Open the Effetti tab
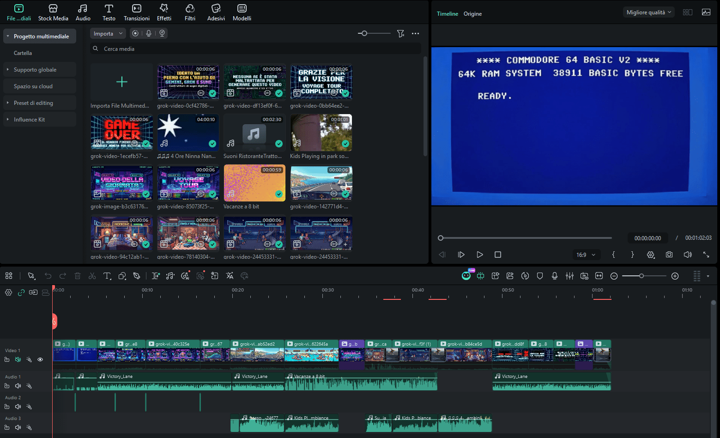 pos(164,12)
